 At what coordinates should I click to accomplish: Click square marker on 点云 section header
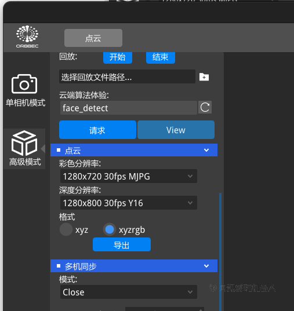[59, 150]
